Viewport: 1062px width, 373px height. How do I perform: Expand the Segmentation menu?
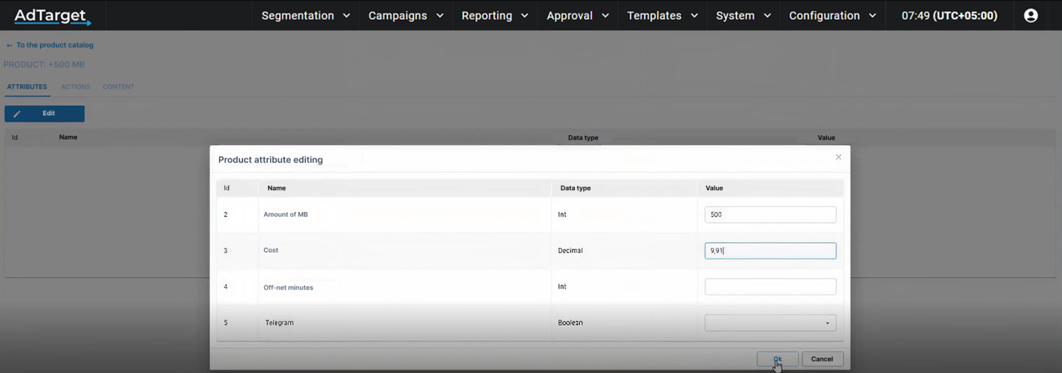point(305,16)
